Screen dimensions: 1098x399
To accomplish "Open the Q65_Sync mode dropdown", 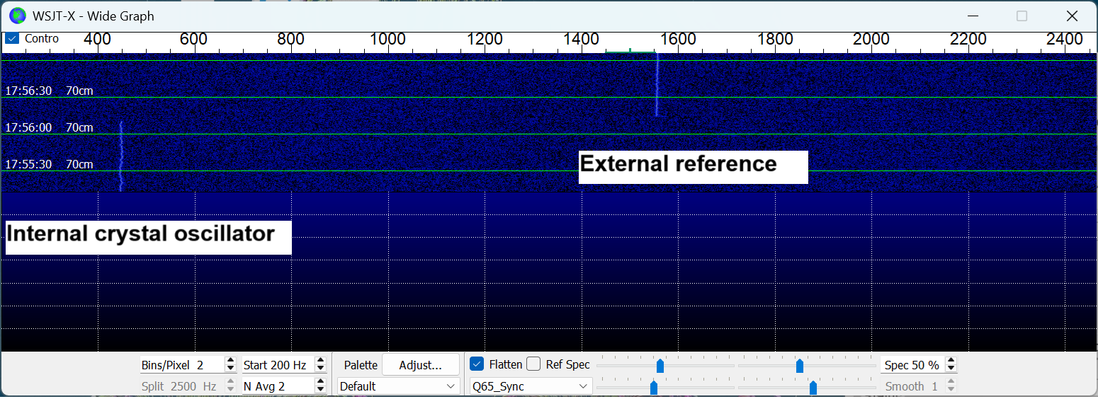I will (x=531, y=386).
